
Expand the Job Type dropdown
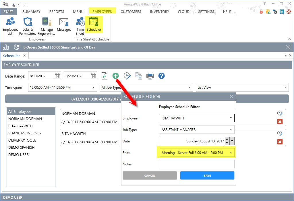point(231,130)
